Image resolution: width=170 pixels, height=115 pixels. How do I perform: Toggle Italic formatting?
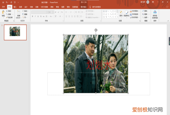point(35,16)
